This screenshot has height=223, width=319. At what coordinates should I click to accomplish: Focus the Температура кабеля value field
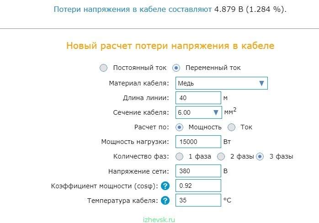pos(198,200)
